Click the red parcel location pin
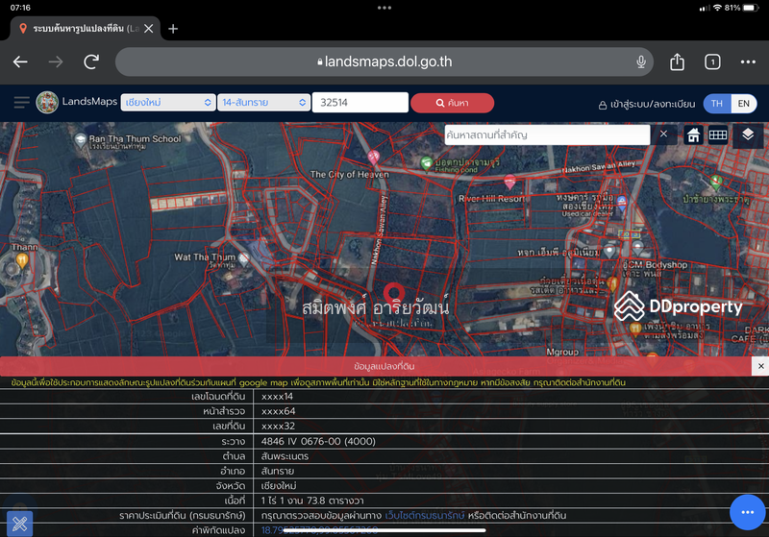 394,294
